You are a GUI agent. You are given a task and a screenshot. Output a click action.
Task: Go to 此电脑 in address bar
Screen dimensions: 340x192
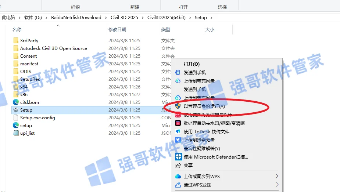point(8,18)
